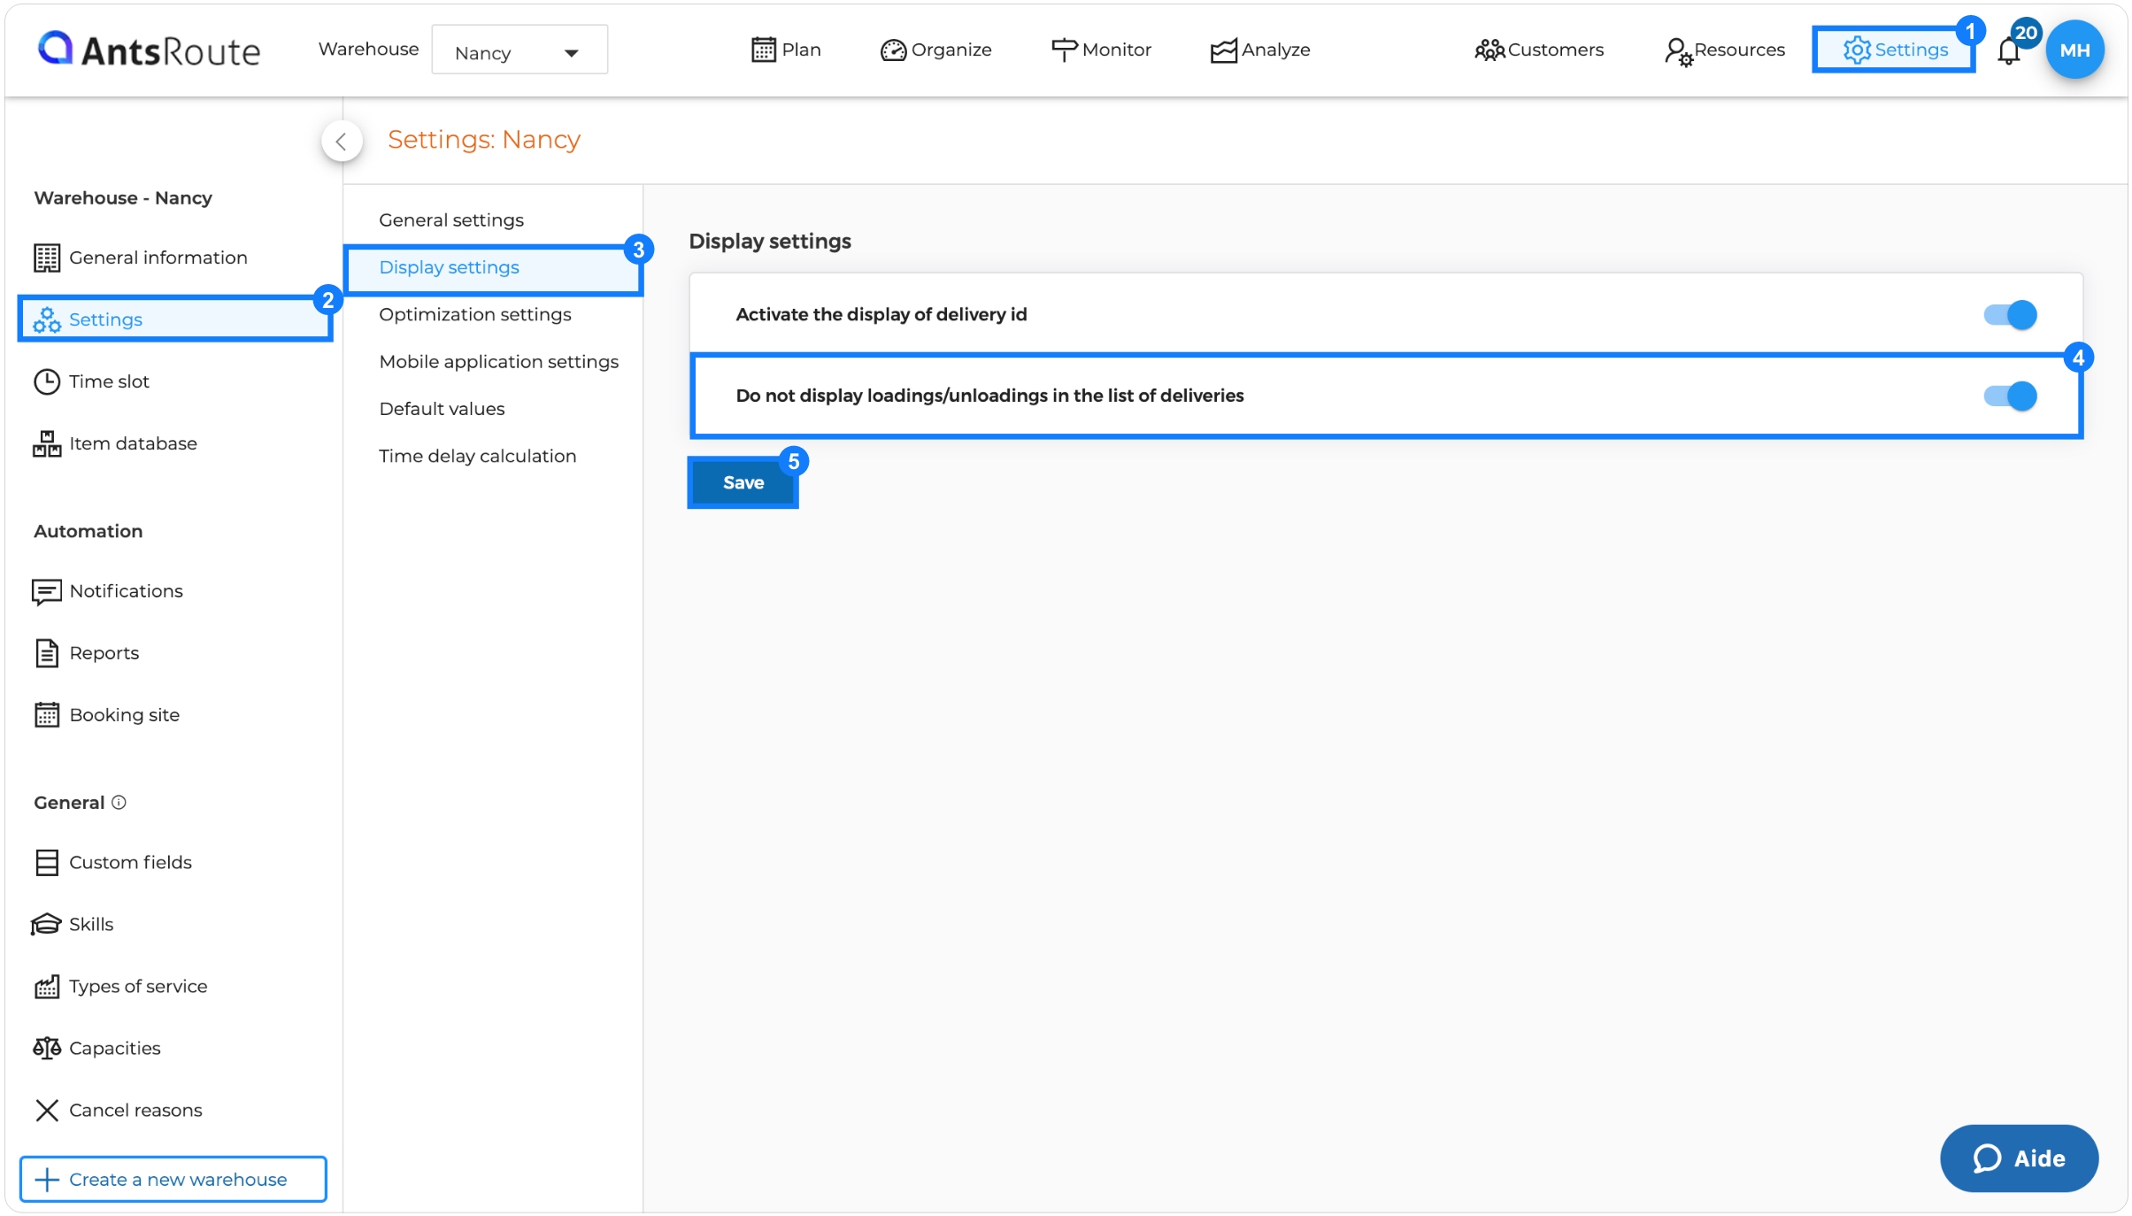The height and width of the screenshot is (1216, 2132).
Task: Toggle Do not display loadings/unloadings switch
Action: coord(2010,396)
